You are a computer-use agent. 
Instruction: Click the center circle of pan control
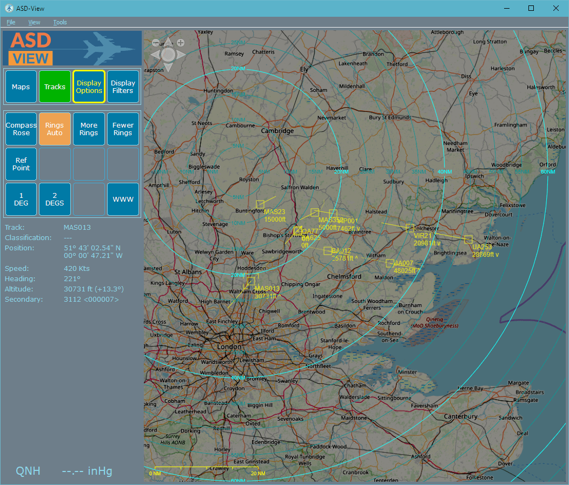tap(168, 55)
